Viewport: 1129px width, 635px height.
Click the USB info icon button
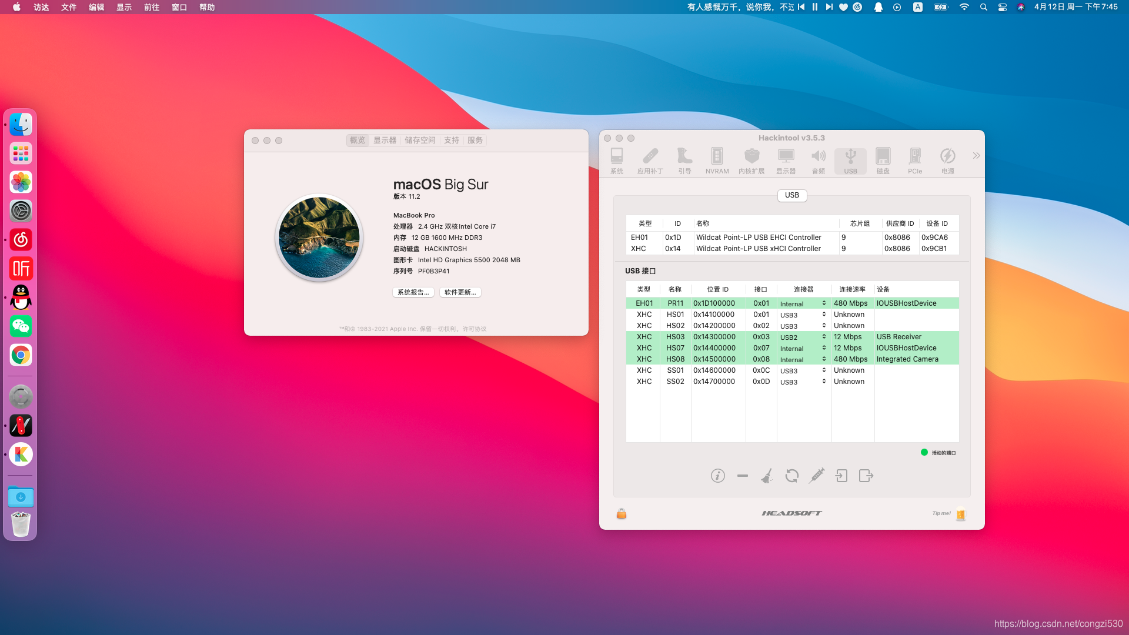(x=717, y=476)
